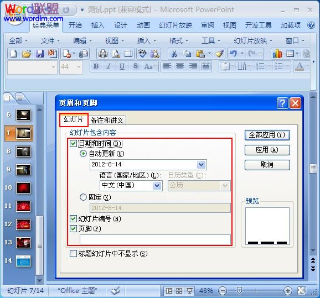Screen dimensions: 320x298
Task: Switch to slide sorter view icon
Action: point(179,291)
